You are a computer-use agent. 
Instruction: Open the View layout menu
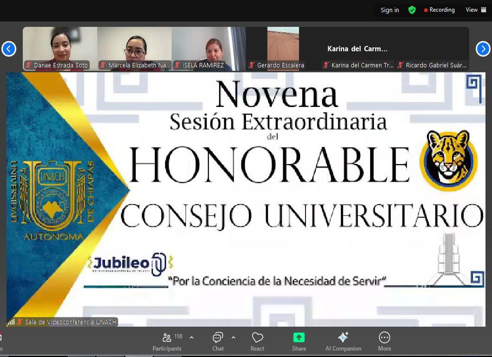click(476, 10)
